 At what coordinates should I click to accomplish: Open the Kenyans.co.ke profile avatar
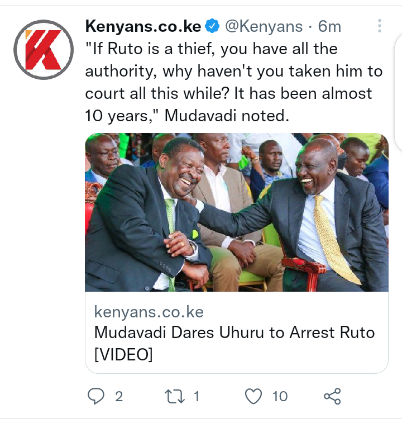pos(44,50)
